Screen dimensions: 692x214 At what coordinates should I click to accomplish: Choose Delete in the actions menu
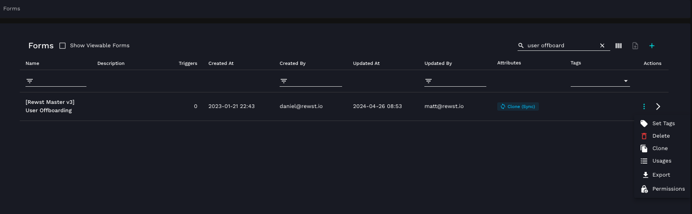point(661,136)
